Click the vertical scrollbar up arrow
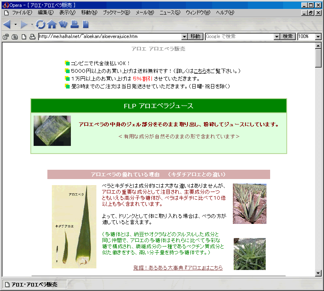 318,46
